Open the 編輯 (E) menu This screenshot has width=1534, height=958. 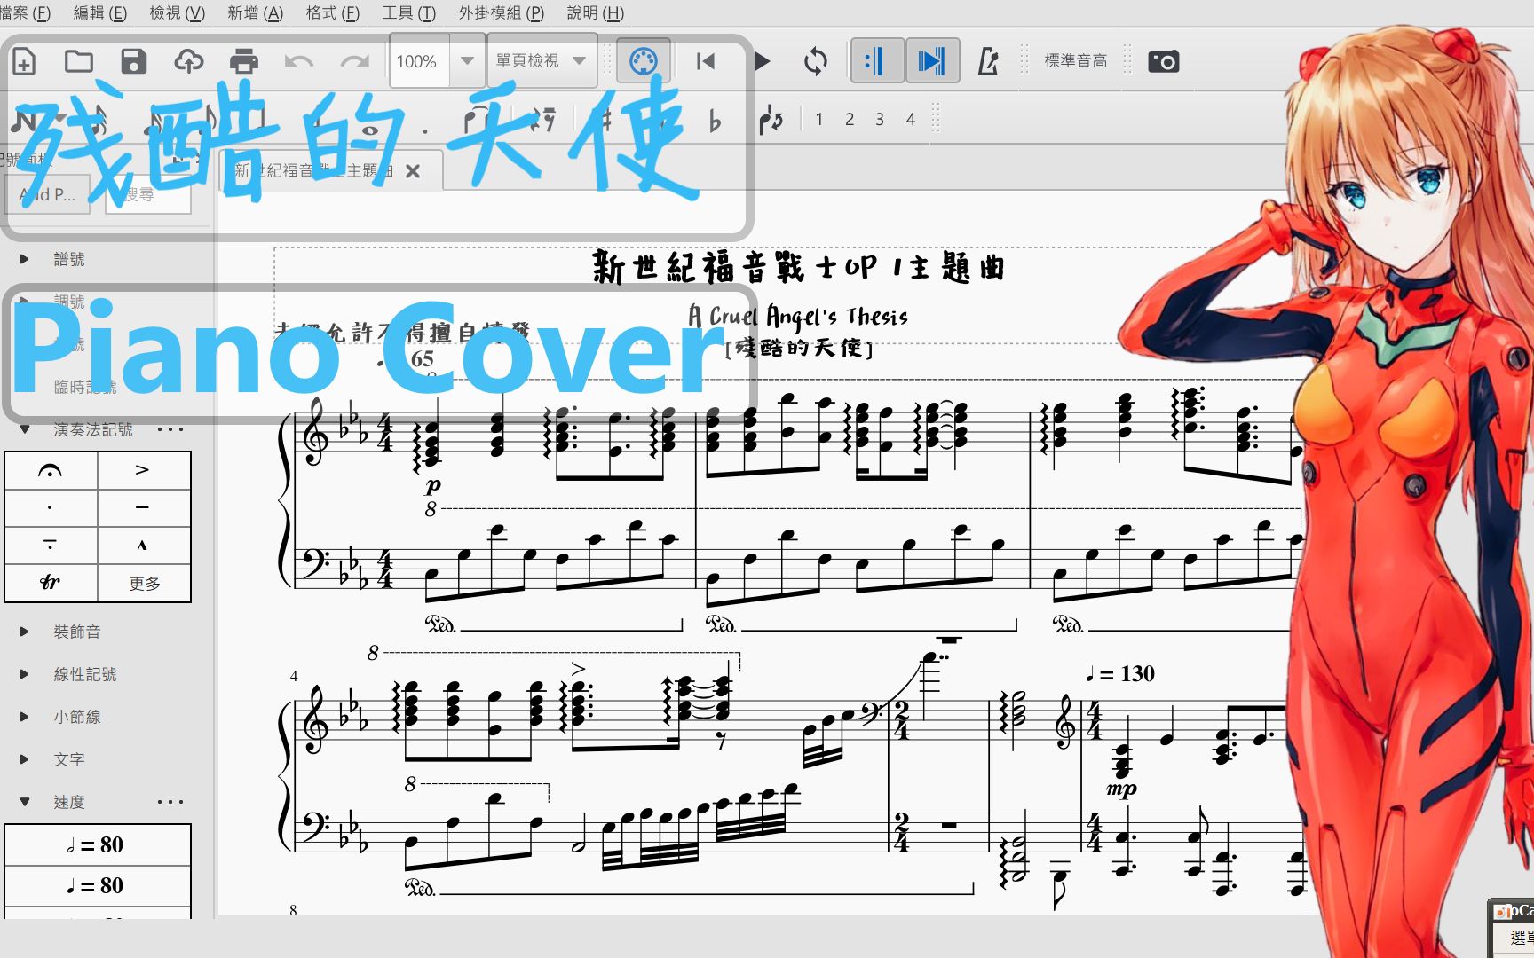[x=100, y=12]
